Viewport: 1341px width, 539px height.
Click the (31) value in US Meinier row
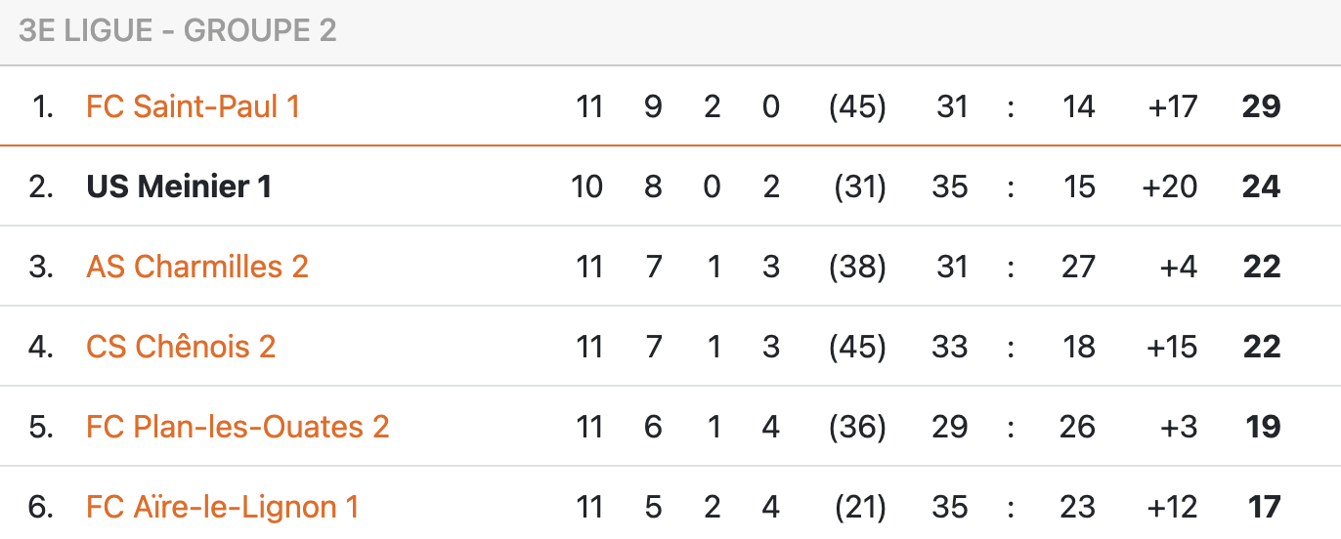(859, 187)
